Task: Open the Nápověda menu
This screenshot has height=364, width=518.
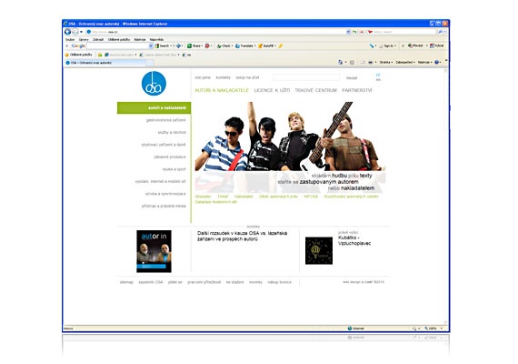Action: click(156, 39)
